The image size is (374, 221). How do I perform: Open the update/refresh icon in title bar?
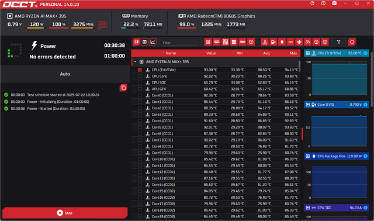[x=312, y=4]
